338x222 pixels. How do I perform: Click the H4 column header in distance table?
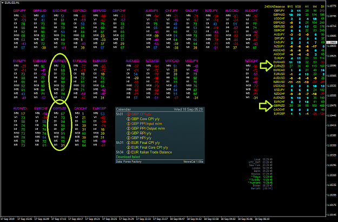click(315, 6)
